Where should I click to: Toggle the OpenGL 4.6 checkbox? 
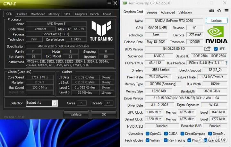tap(205, 140)
